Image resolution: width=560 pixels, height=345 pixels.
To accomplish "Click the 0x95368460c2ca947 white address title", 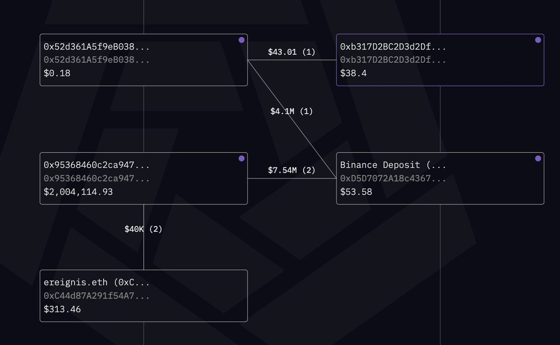I will click(x=96, y=165).
